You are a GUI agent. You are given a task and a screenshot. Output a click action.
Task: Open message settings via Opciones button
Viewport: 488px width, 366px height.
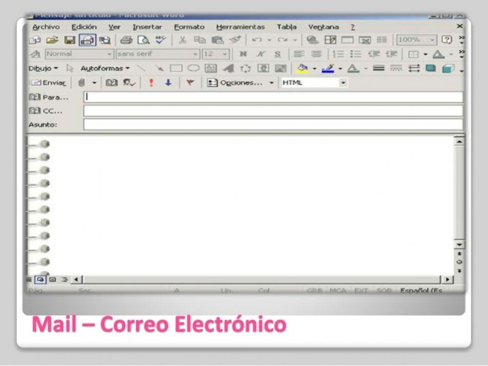pyautogui.click(x=239, y=83)
